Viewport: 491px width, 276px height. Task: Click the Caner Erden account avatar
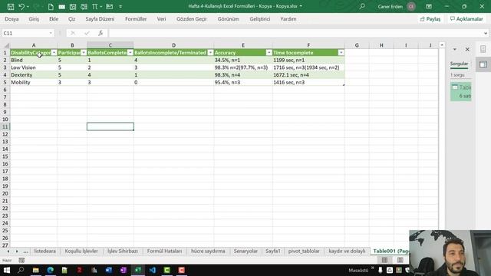tap(411, 6)
